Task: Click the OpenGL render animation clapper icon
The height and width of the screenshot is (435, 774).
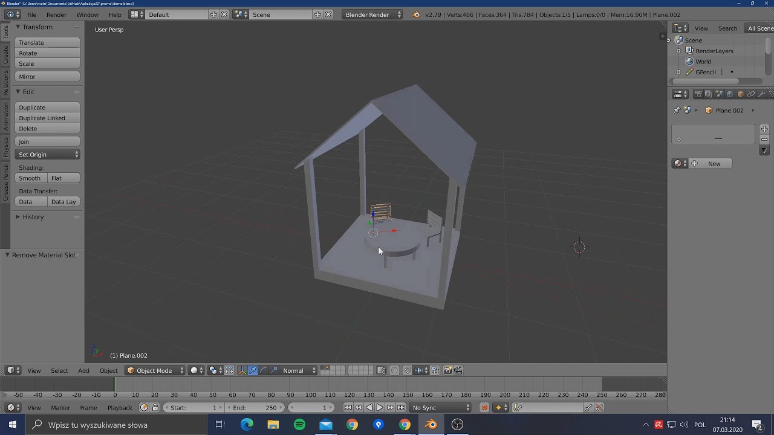Action: pos(458,370)
